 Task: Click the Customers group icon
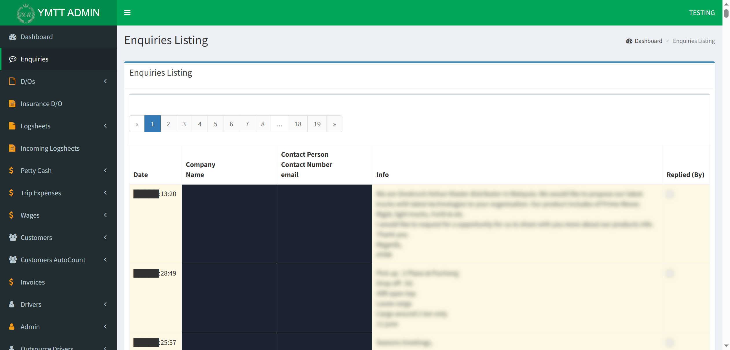[13, 237]
